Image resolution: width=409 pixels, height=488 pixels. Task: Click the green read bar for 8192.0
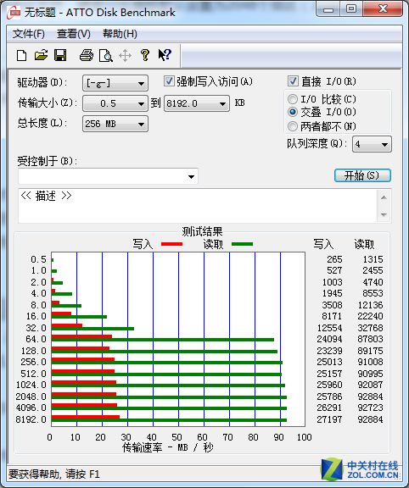[x=169, y=420]
